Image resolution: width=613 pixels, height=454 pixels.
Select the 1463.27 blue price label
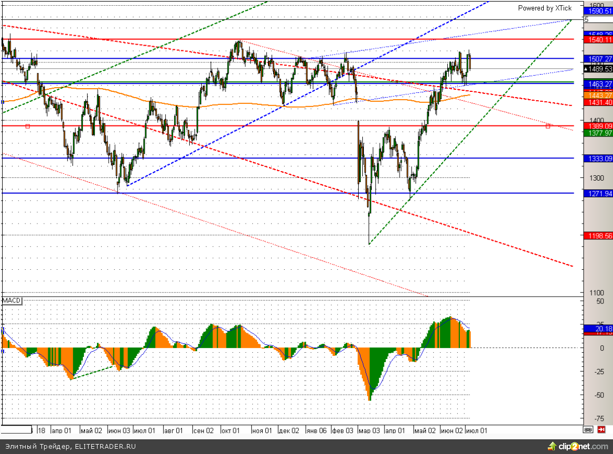[x=598, y=84]
